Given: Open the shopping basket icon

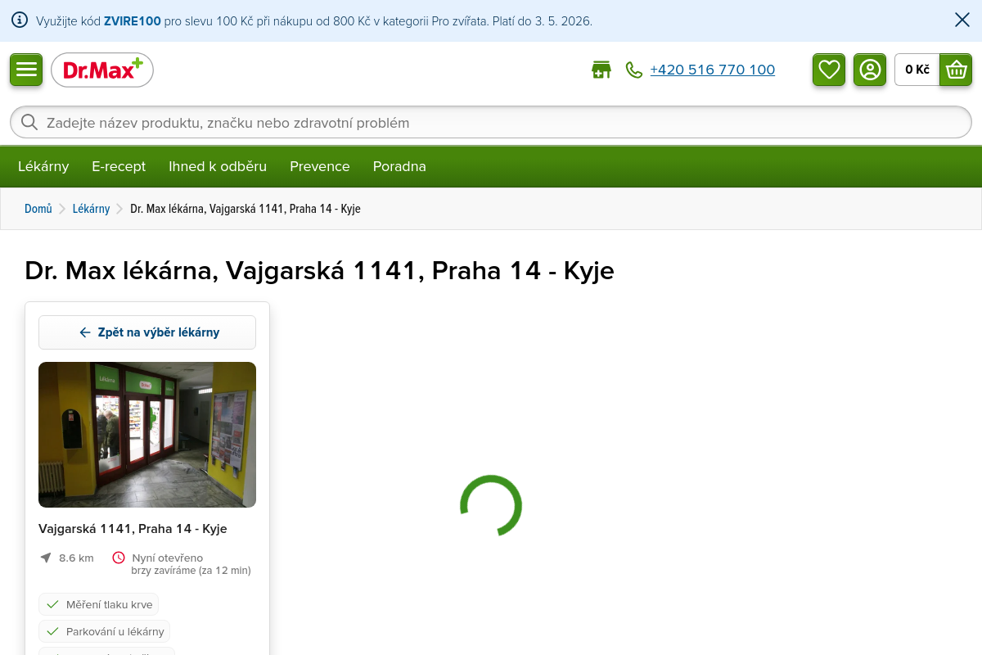Looking at the screenshot, I should [x=956, y=70].
